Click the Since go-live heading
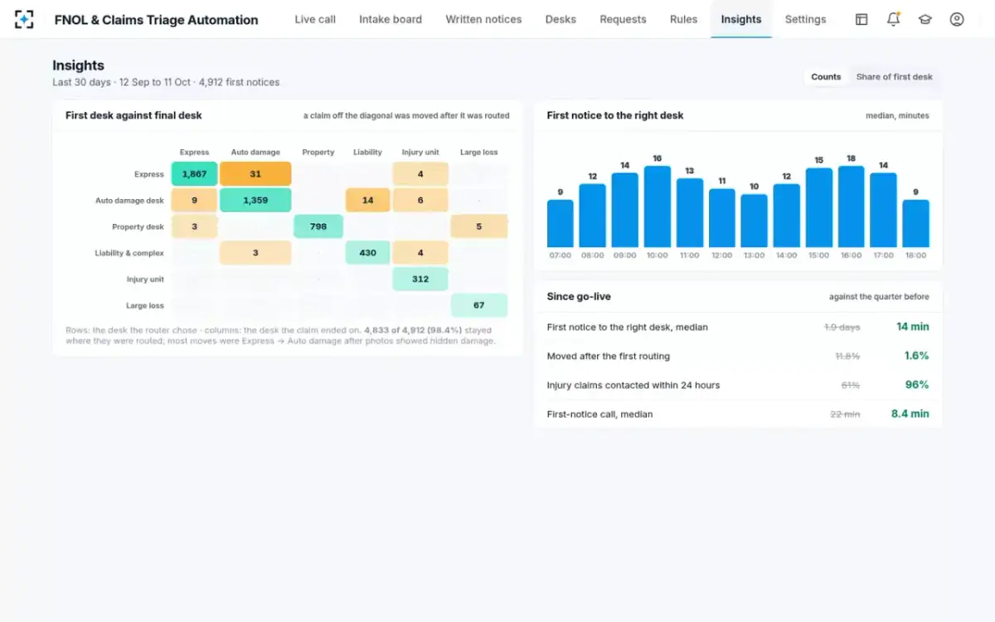The image size is (995, 622). (579, 296)
